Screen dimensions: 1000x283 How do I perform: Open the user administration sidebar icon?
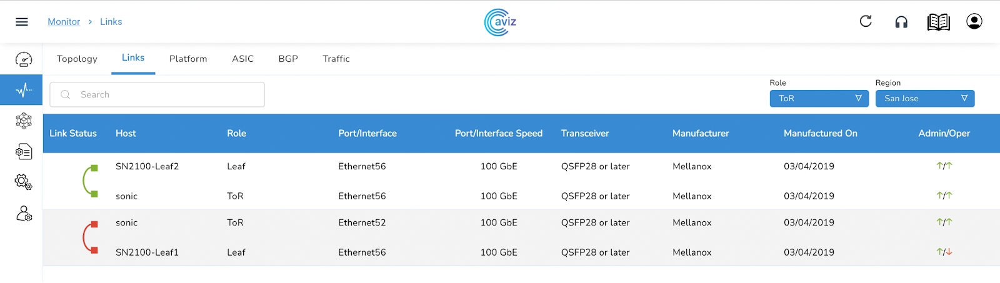pos(23,214)
